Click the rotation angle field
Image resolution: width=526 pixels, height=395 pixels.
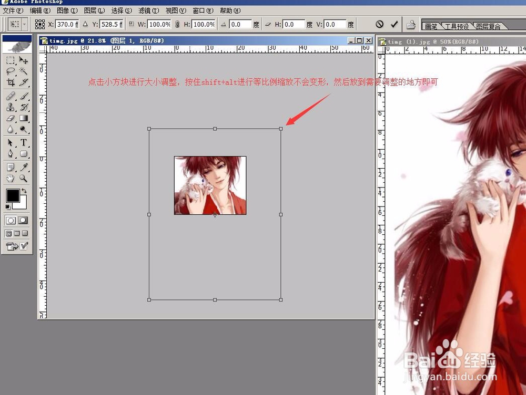point(240,25)
